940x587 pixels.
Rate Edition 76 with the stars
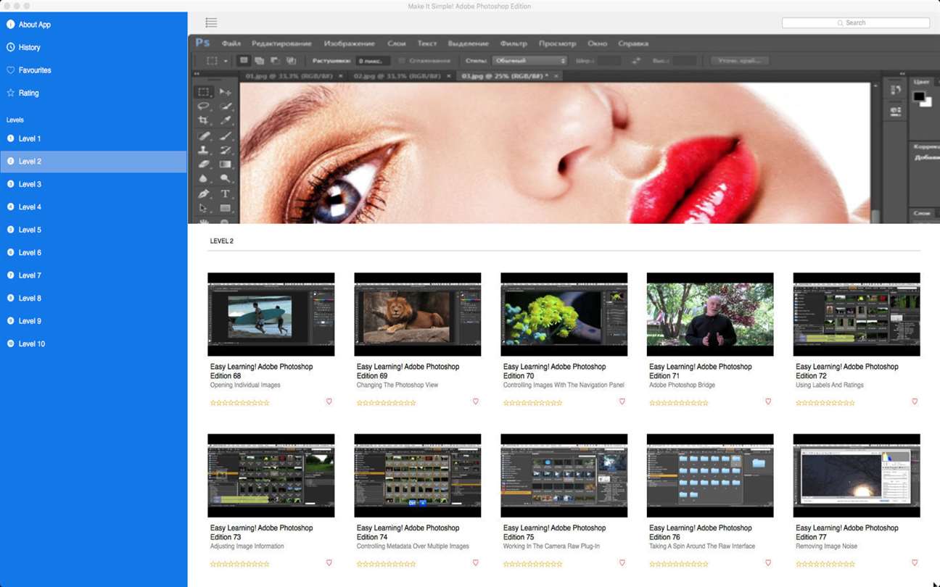click(x=679, y=564)
